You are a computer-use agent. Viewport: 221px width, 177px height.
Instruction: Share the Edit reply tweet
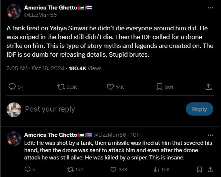[x=211, y=169]
